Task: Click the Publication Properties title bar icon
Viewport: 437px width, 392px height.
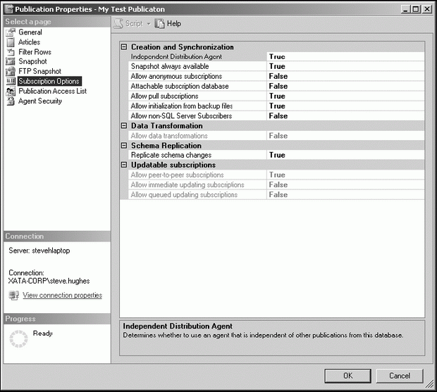Action: pos(9,9)
